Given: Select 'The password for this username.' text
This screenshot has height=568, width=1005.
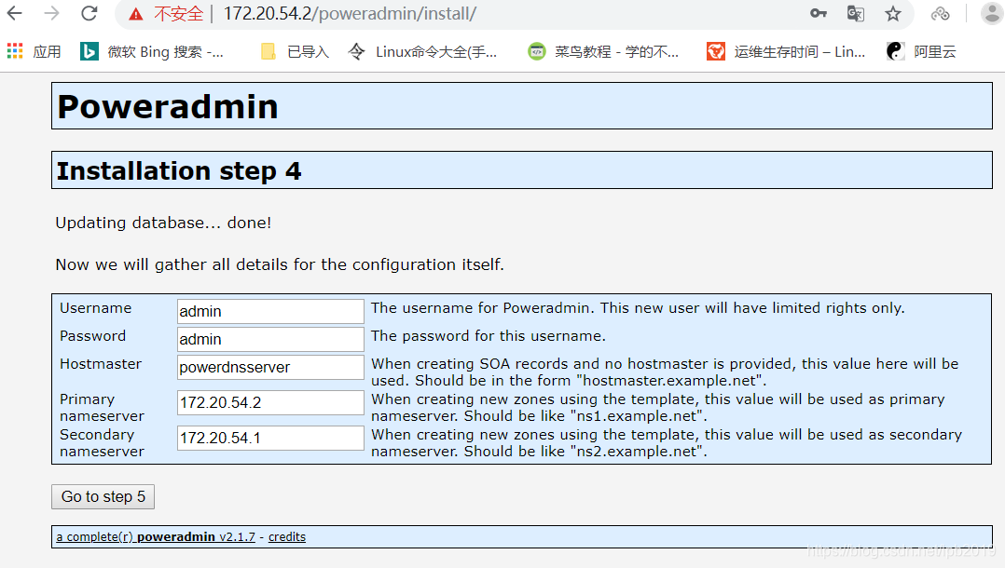Looking at the screenshot, I should pyautogui.click(x=489, y=335).
